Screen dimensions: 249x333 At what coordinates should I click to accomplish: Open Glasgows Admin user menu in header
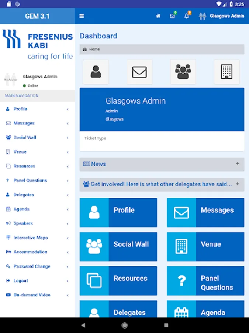click(x=221, y=16)
